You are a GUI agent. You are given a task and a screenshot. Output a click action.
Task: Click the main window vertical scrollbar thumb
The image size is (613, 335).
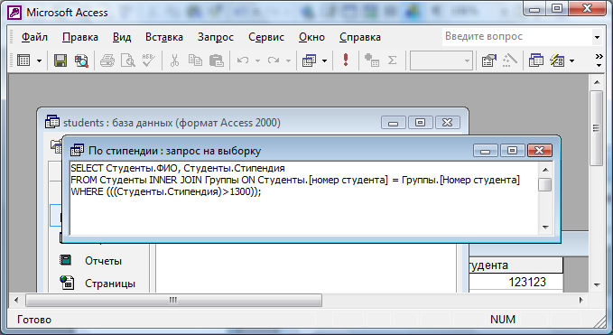coord(596,128)
